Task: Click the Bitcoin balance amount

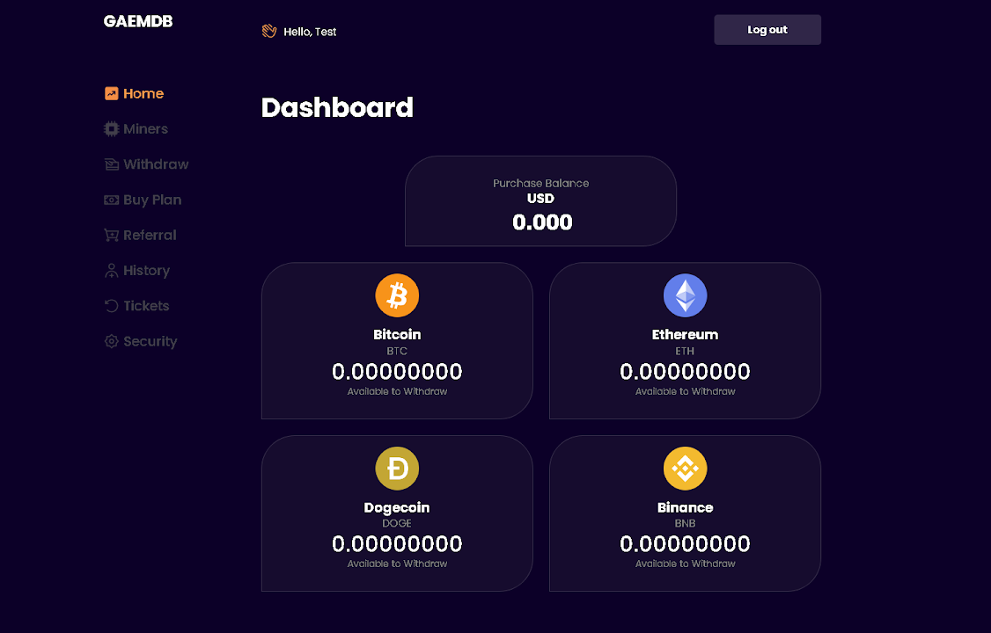Action: tap(397, 372)
